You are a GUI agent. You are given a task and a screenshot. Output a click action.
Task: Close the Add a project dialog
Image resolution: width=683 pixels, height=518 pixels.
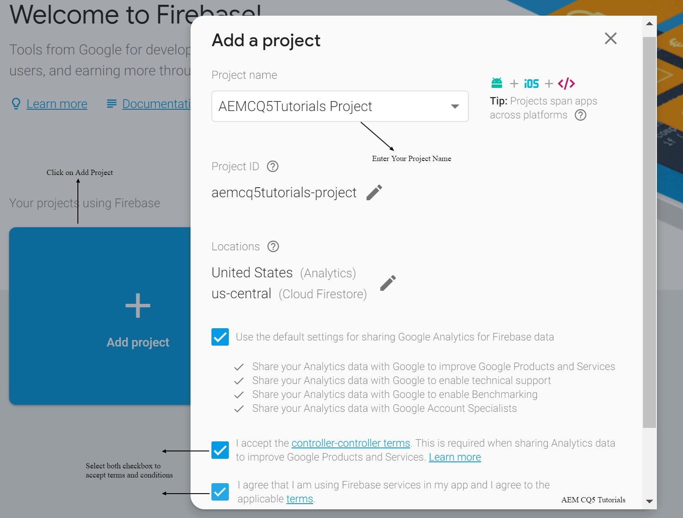pos(611,38)
